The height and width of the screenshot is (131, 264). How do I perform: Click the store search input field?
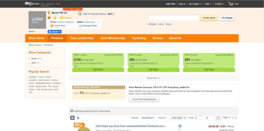click(174, 18)
